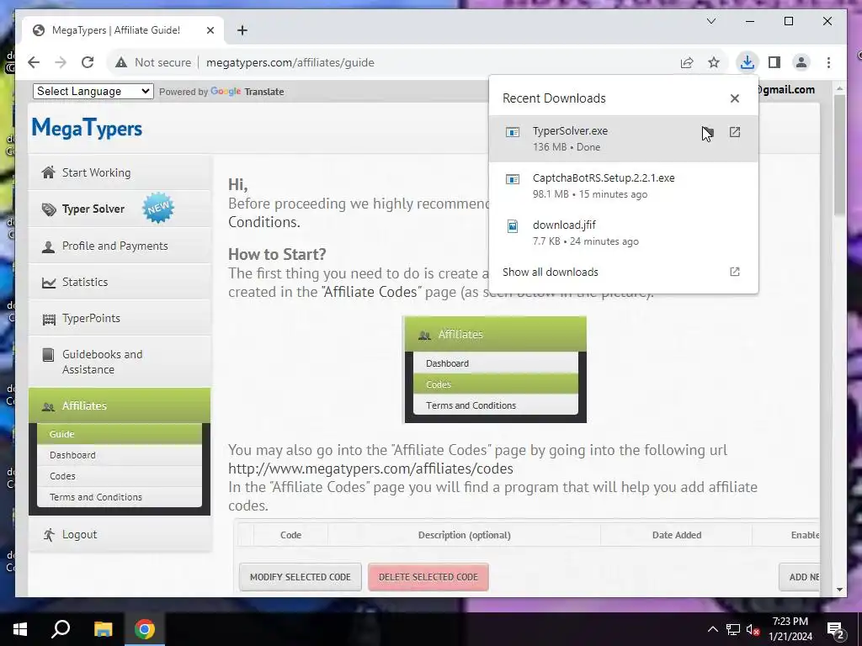Click the Guidebooks book icon
The width and height of the screenshot is (862, 646).
coord(48,355)
